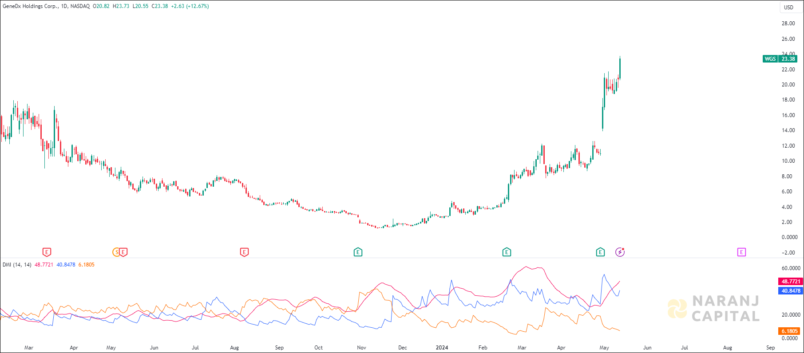Open the red earnings marker near Aug 2023

click(244, 252)
